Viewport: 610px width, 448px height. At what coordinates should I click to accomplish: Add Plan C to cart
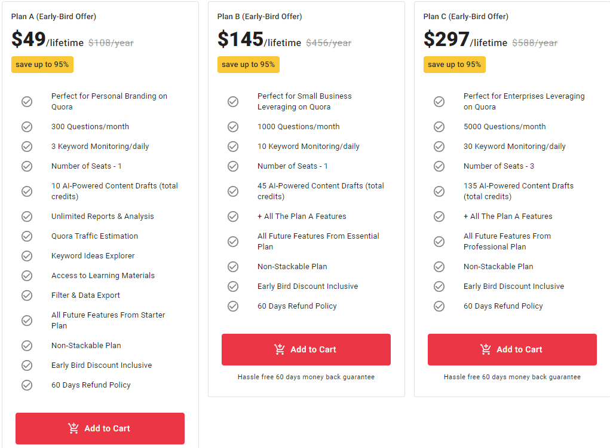(x=512, y=349)
